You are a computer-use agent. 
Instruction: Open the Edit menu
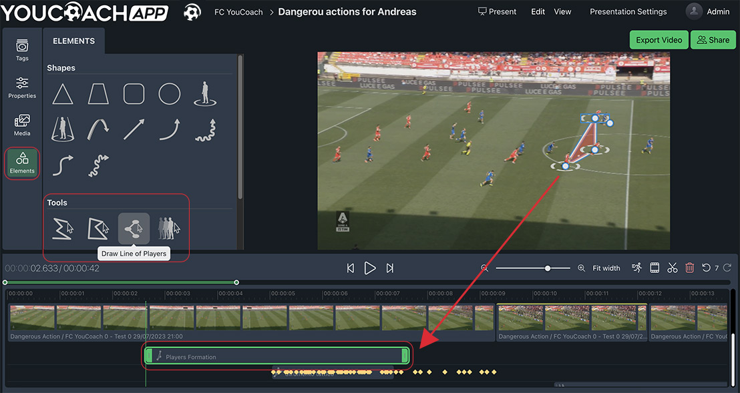538,12
